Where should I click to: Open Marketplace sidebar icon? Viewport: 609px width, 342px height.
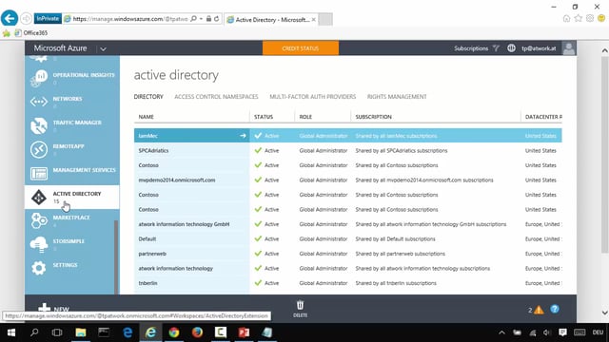tap(39, 220)
